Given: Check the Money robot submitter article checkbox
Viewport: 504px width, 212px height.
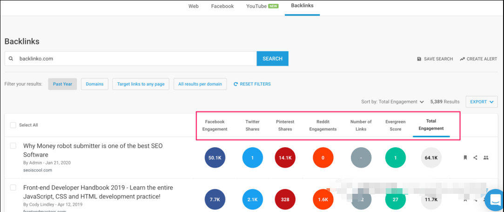Looking at the screenshot, I should (x=13, y=146).
